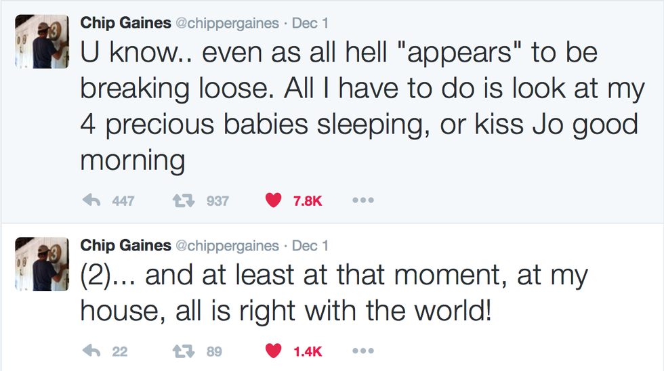Open Chip Gaines avatar on the "U know.." tweet
This screenshot has width=664, height=371.
click(x=41, y=41)
